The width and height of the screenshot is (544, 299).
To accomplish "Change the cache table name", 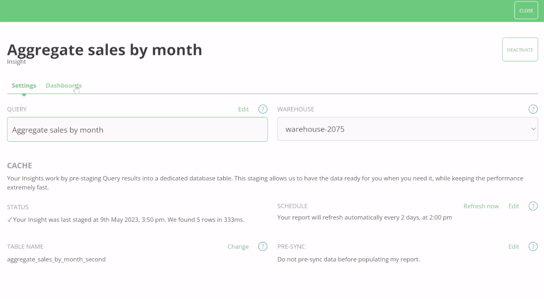I will click(238, 247).
